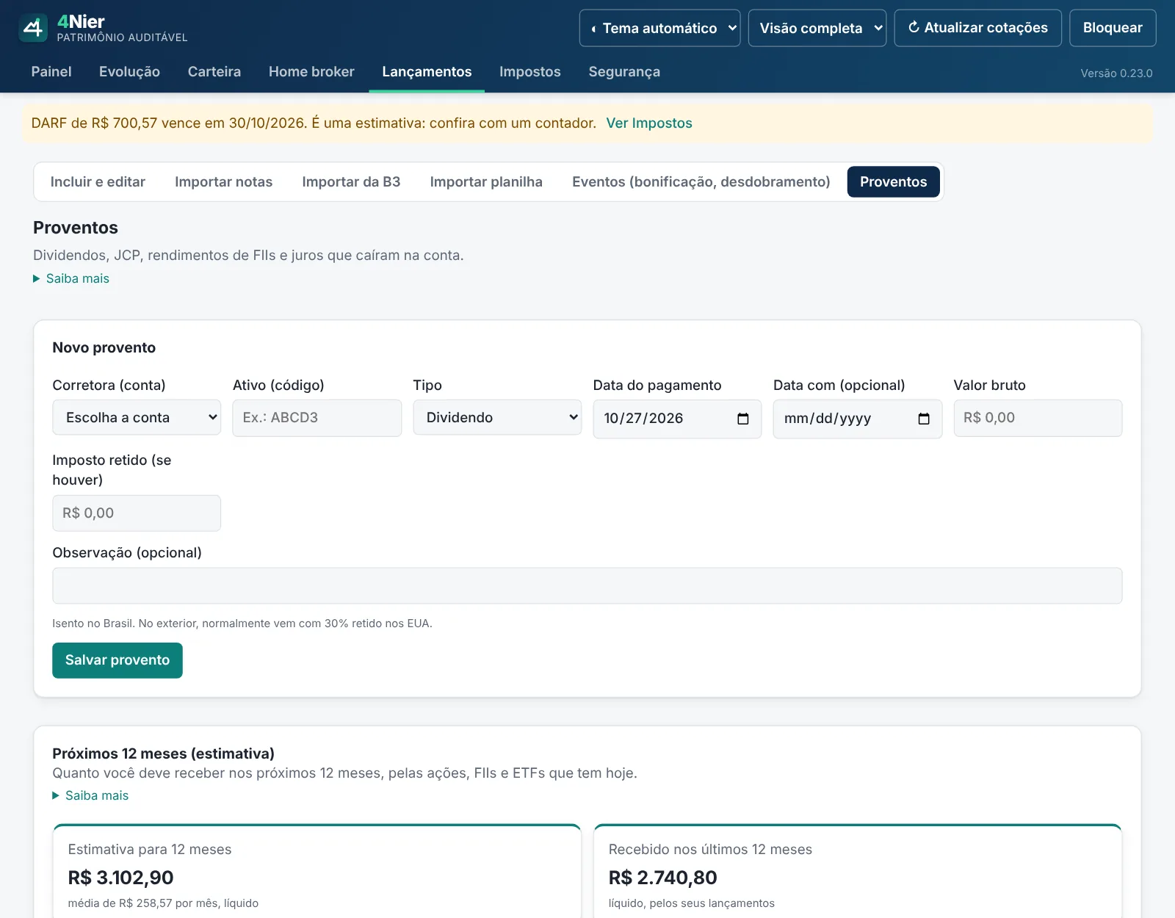This screenshot has height=918, width=1175.
Task: Select the Incluir e editar sub-tab
Action: (98, 181)
